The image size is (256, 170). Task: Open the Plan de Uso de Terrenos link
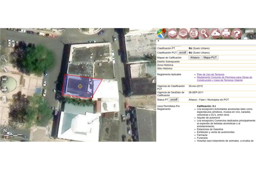(210, 74)
